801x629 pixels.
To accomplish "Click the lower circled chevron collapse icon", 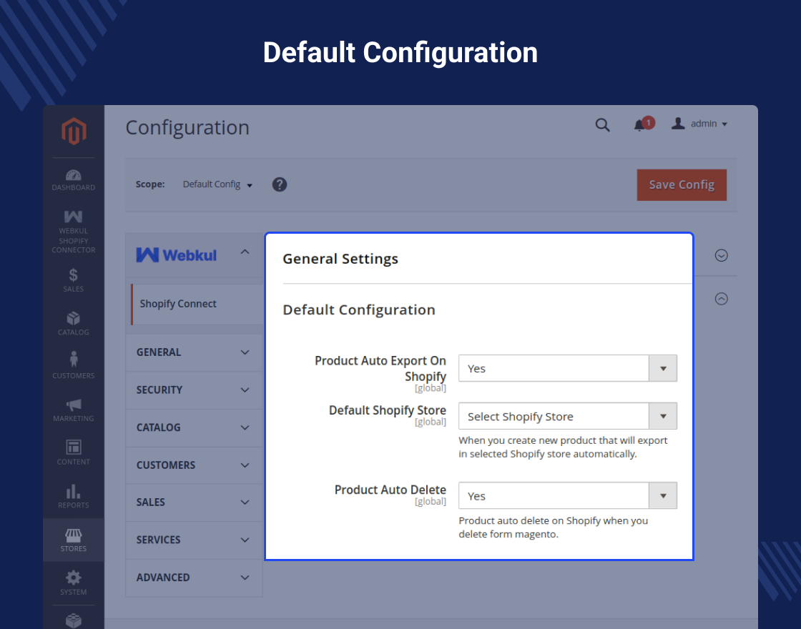I will (722, 299).
